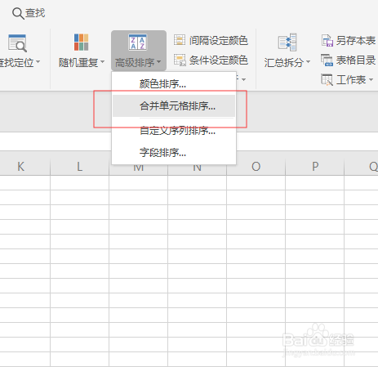
Task: Click the 另存本表 button label
Action: [356, 41]
